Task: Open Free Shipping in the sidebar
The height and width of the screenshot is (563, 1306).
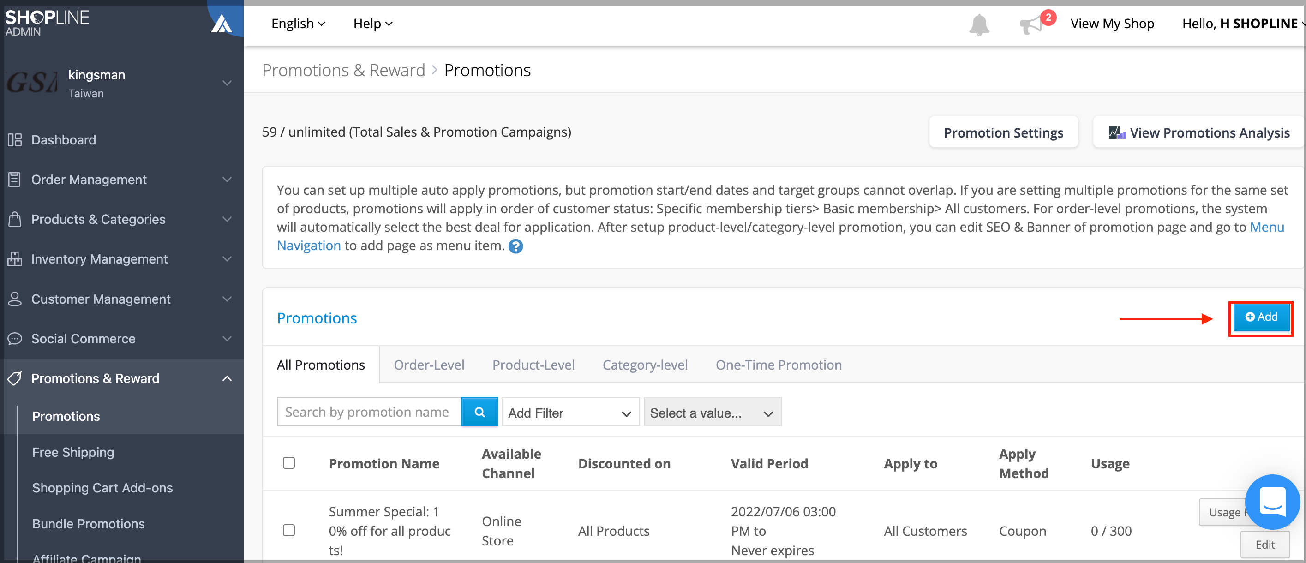Action: pyautogui.click(x=73, y=452)
